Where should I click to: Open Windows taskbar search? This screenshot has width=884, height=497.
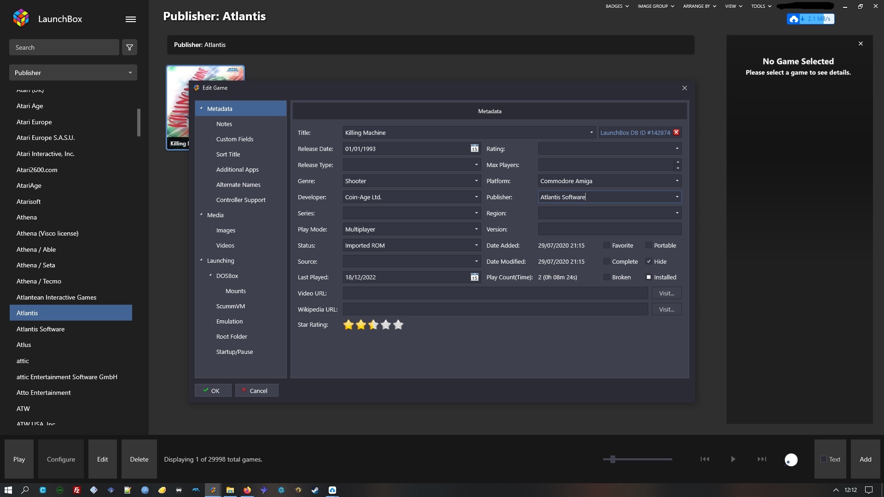point(25,490)
